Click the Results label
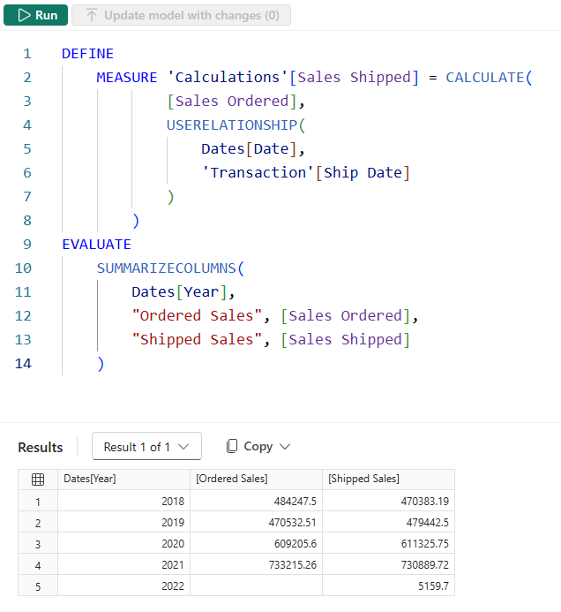Screen dimensions: 561x612 tap(41, 447)
